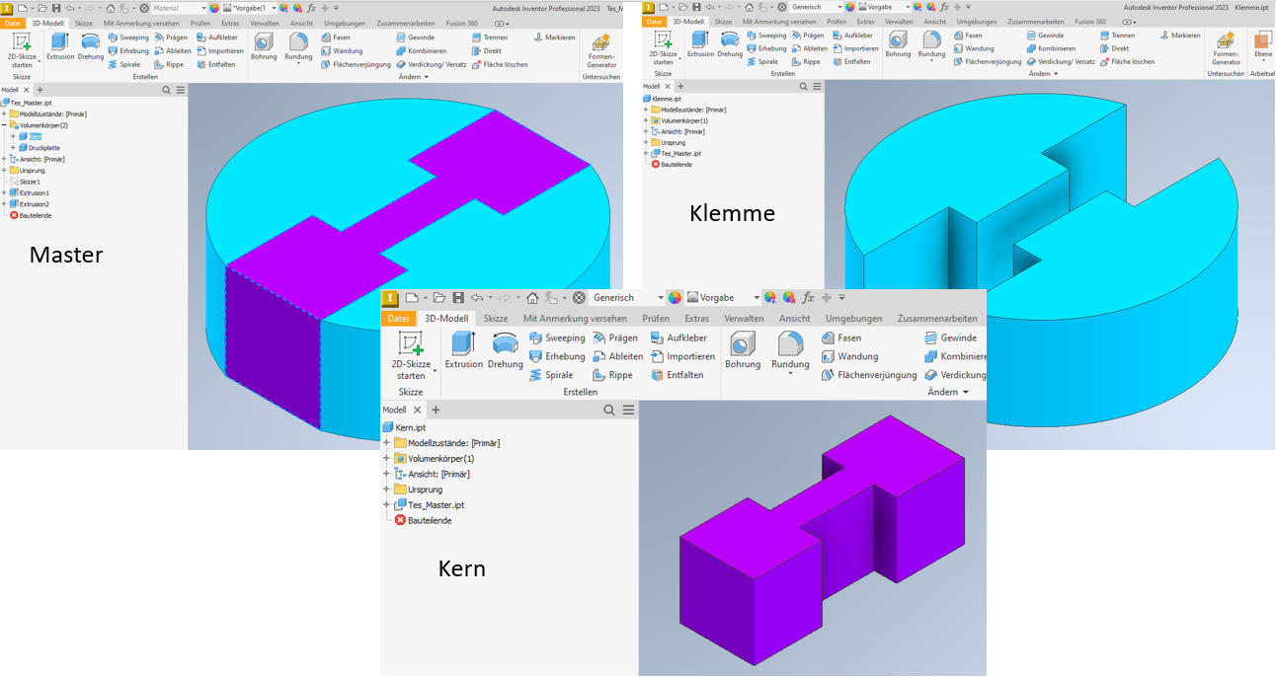This screenshot has height=677, width=1276.
Task: Open Fusion 360 tab in Klemme window
Action: (x=1090, y=21)
